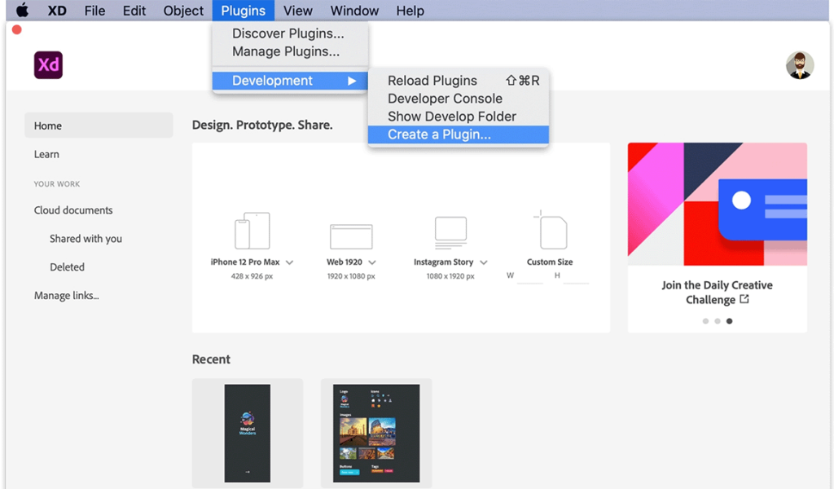
Task: Click the custom width W field
Action: point(529,276)
